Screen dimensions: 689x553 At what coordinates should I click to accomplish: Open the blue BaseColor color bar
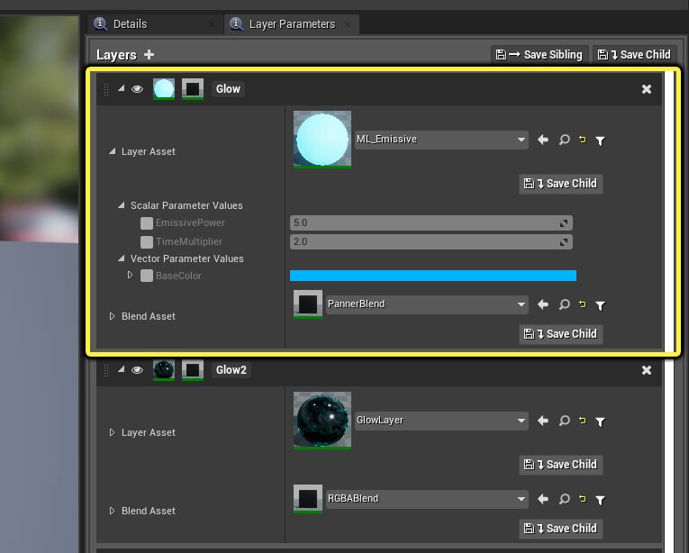tap(433, 276)
